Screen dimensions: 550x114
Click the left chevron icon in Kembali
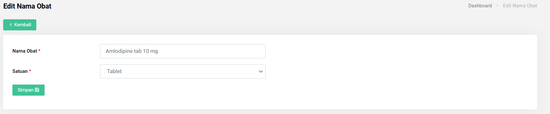11,25
